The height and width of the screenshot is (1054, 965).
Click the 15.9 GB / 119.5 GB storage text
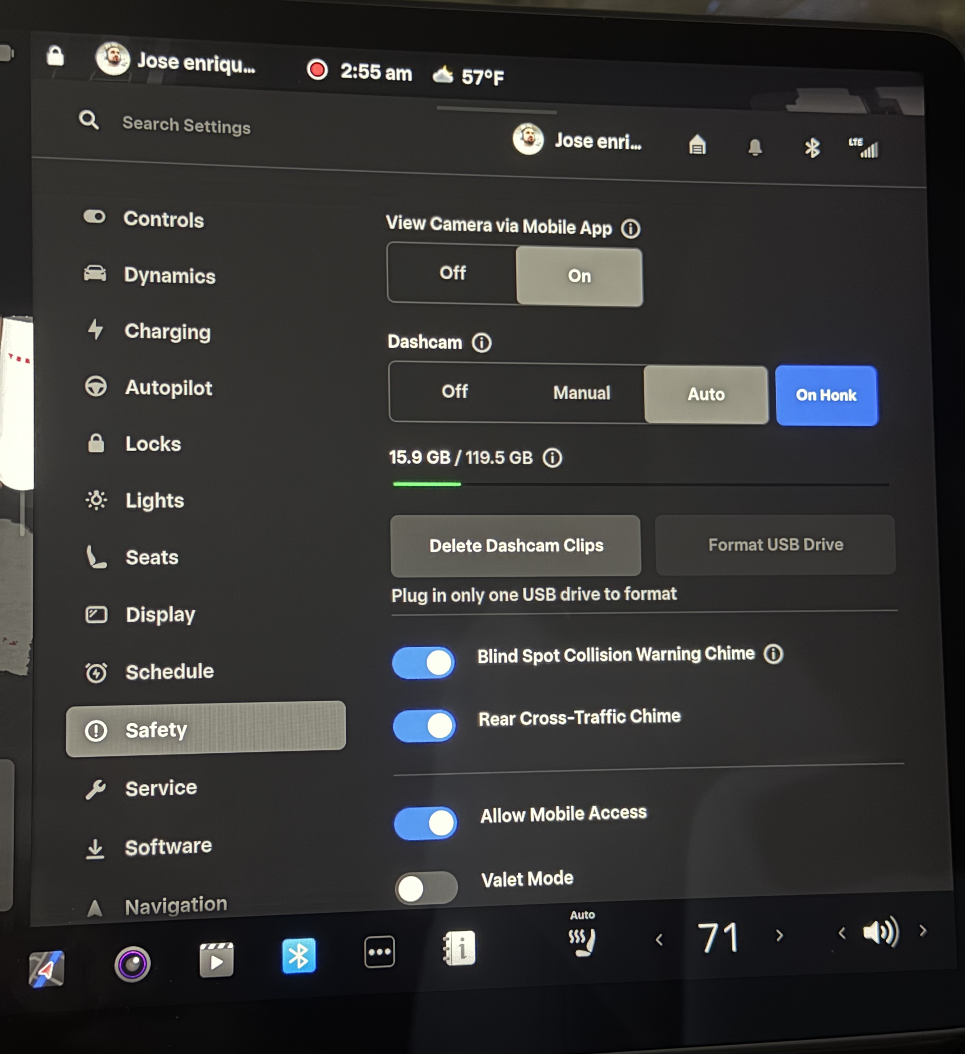click(460, 457)
